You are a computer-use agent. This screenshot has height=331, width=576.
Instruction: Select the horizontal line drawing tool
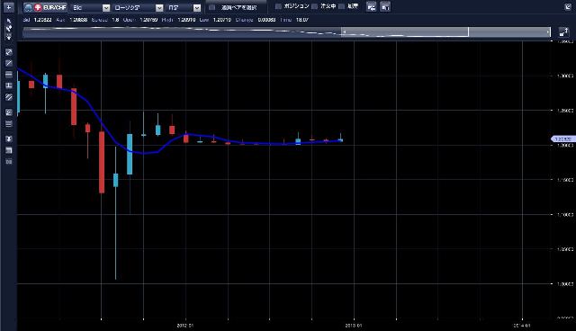pos(9,75)
